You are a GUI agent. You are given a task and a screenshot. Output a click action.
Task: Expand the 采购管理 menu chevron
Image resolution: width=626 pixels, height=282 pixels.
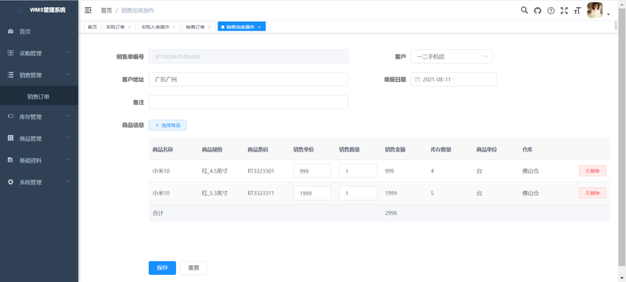click(x=68, y=52)
